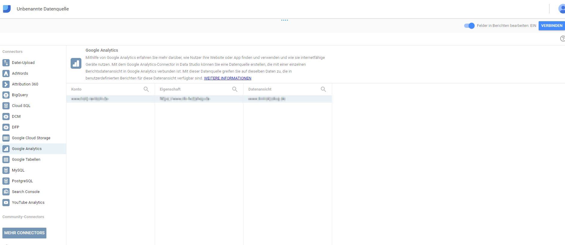
Task: Click the MySQL label
Action: 18,170
